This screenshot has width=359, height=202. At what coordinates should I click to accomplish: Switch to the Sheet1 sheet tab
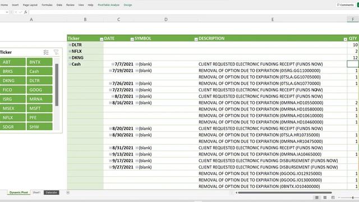pos(36,192)
